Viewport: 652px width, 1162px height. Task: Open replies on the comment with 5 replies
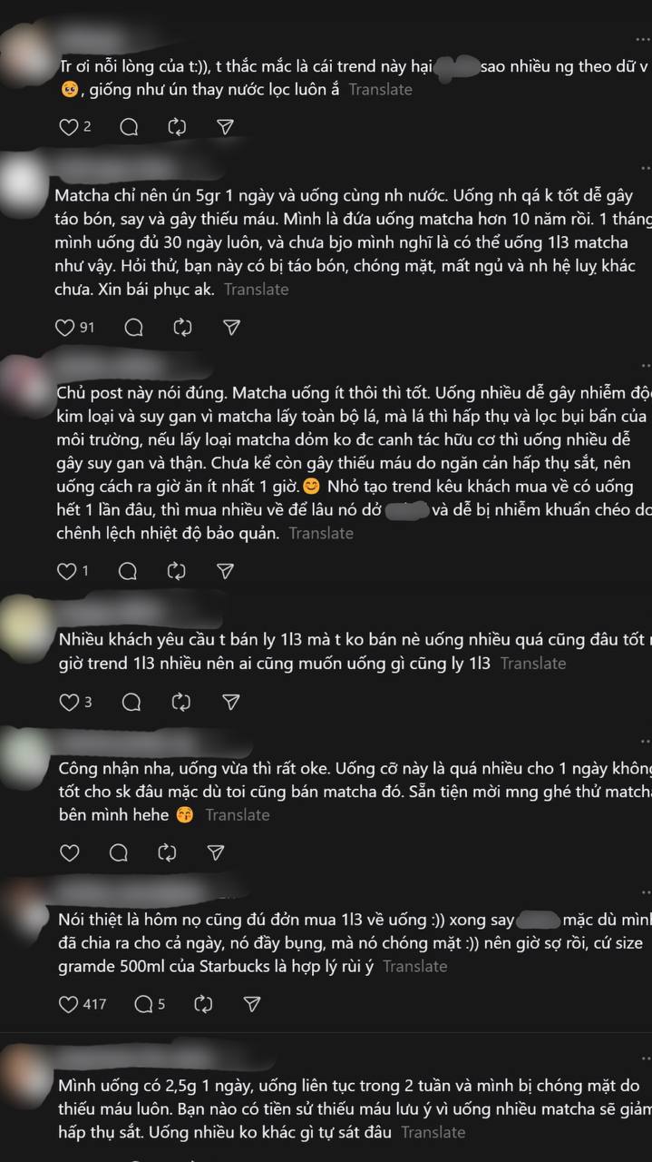[x=150, y=1004]
